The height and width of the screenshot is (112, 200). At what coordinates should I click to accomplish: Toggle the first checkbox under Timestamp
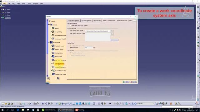(x=71, y=53)
